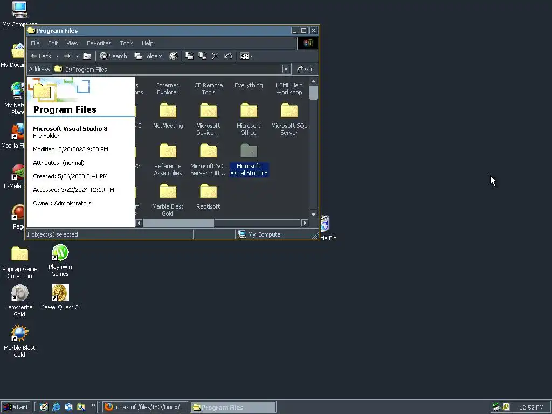Open the Forward history dropdown arrow
The width and height of the screenshot is (552, 414).
tap(77, 56)
